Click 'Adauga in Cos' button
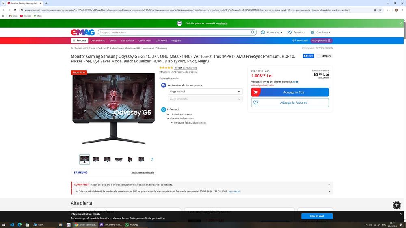This screenshot has height=228, width=406. click(290, 92)
